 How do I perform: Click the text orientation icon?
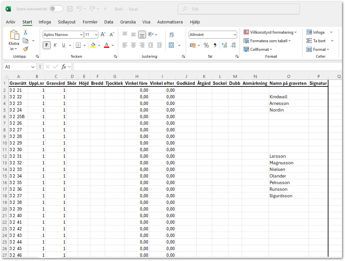click(151, 34)
